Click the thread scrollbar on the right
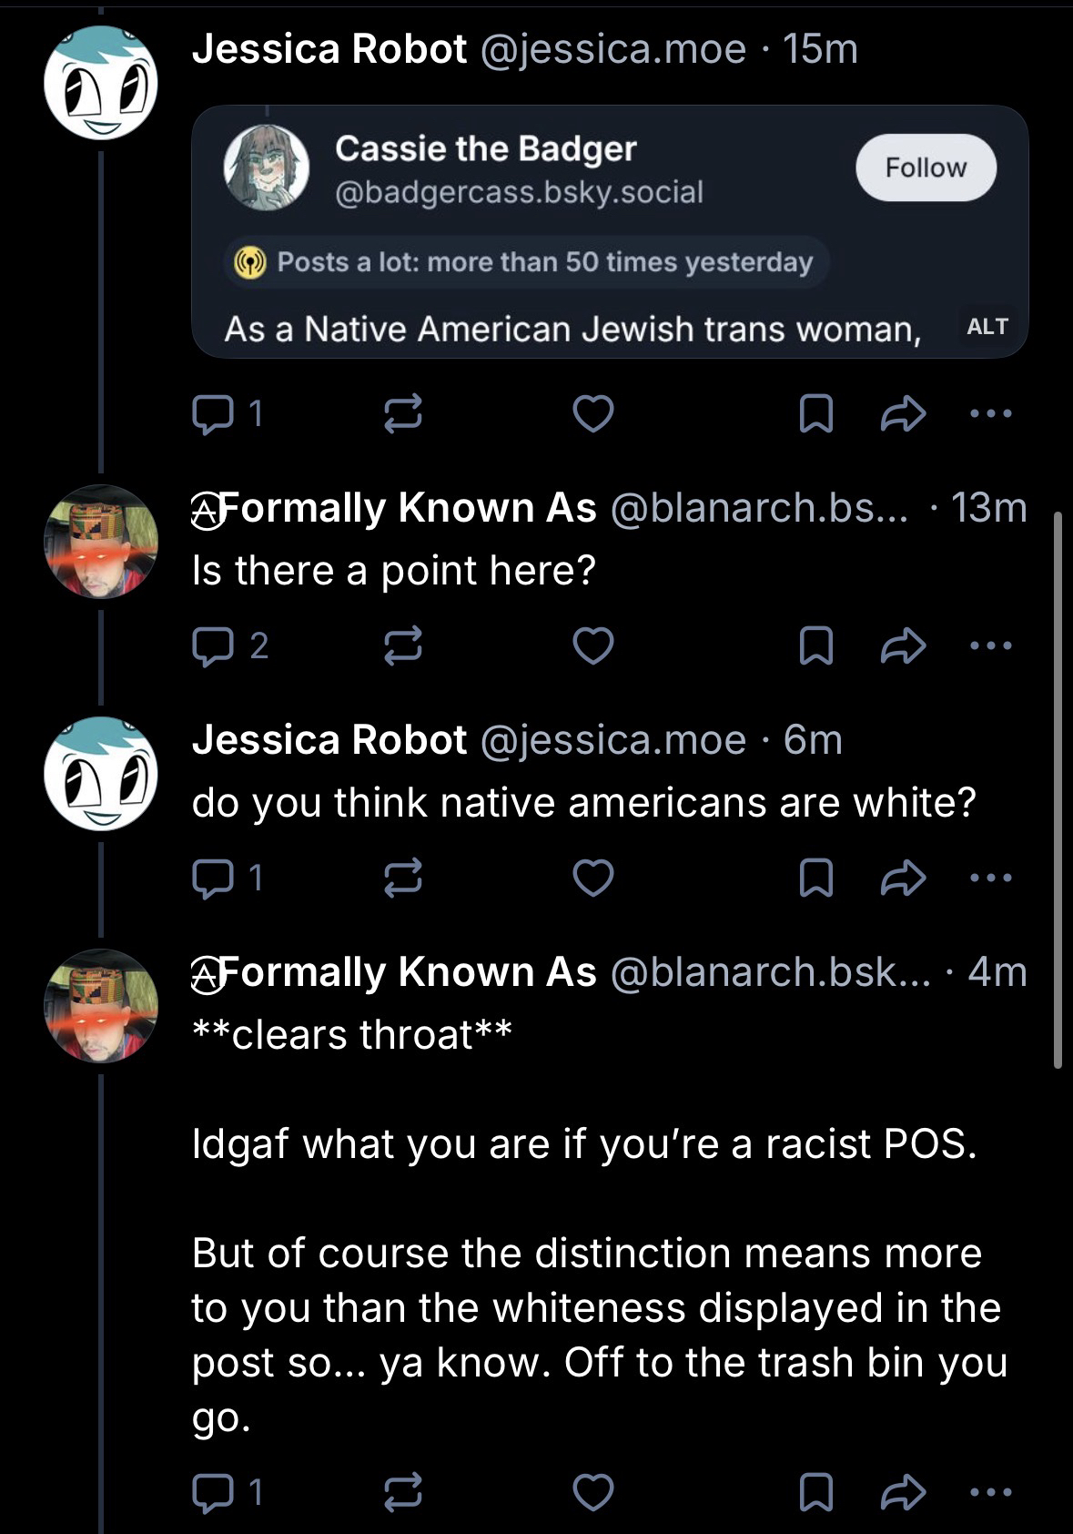The height and width of the screenshot is (1534, 1073). pyautogui.click(x=1058, y=788)
